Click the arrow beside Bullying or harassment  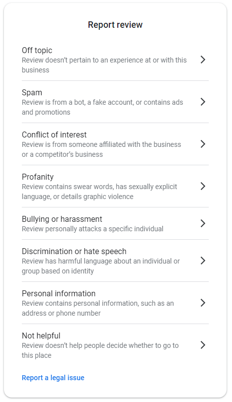203,223
